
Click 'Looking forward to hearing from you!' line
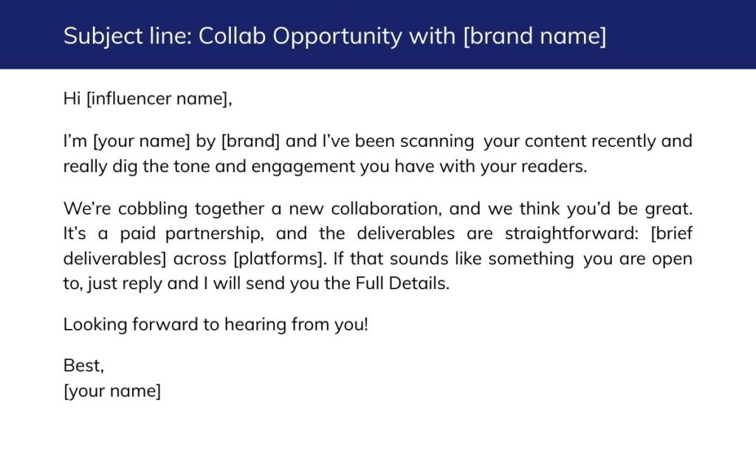216,325
